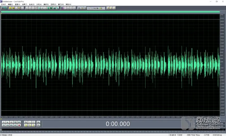Pause playback with the Pause button
The height and width of the screenshot is (136, 226).
click(11, 122)
